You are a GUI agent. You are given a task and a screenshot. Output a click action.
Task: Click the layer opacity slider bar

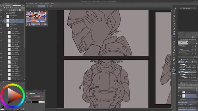coord(17,6)
